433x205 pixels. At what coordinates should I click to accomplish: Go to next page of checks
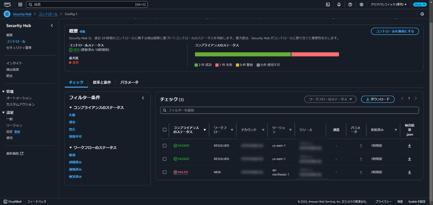(x=416, y=98)
